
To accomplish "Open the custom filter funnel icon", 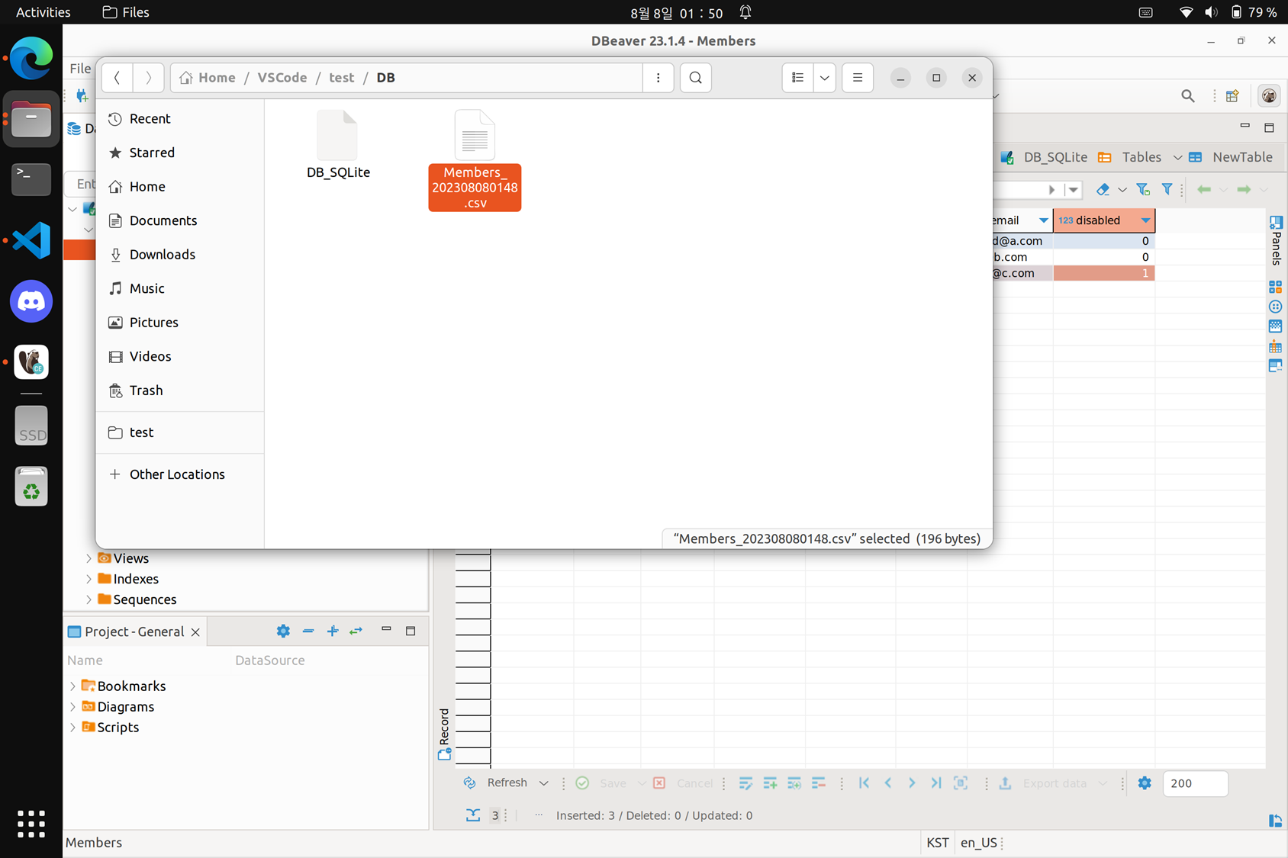I will 1167,189.
